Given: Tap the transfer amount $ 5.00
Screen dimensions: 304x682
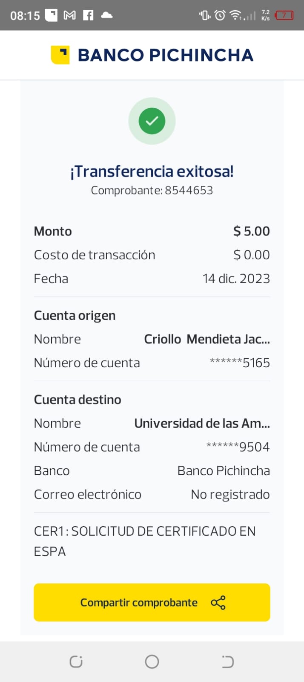Looking at the screenshot, I should (x=251, y=231).
